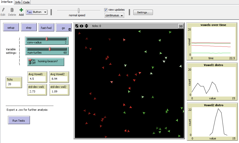Click the normal speed slider handle

click(x=79, y=10)
